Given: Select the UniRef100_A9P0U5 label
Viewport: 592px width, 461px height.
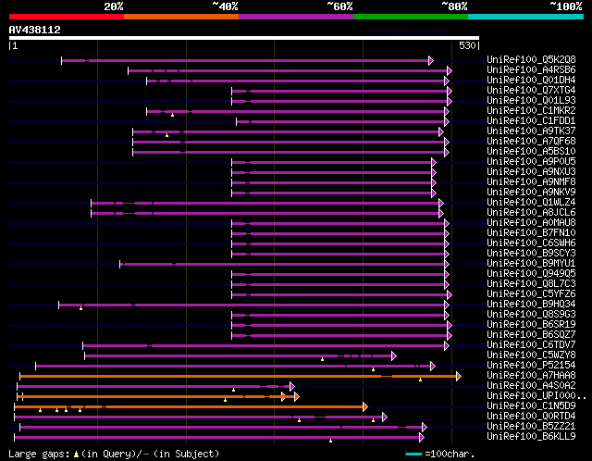Looking at the screenshot, I should click(x=531, y=162).
